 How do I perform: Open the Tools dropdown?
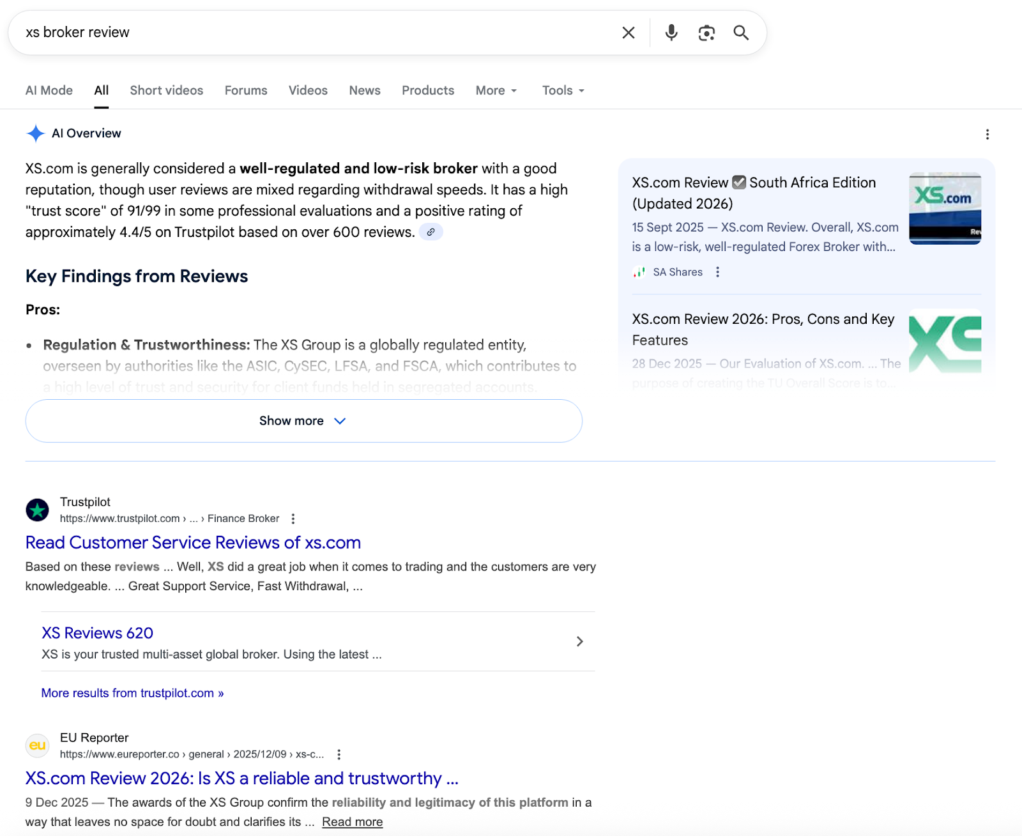(563, 91)
